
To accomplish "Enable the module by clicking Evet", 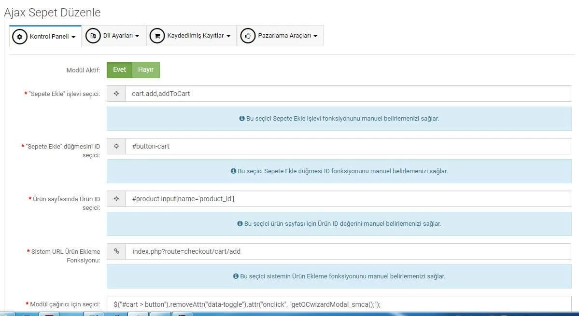I will (119, 69).
